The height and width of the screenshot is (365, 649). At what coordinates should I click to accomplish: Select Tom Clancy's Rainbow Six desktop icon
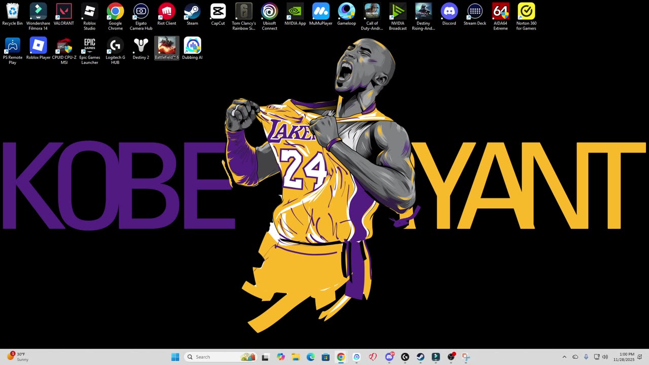(244, 17)
